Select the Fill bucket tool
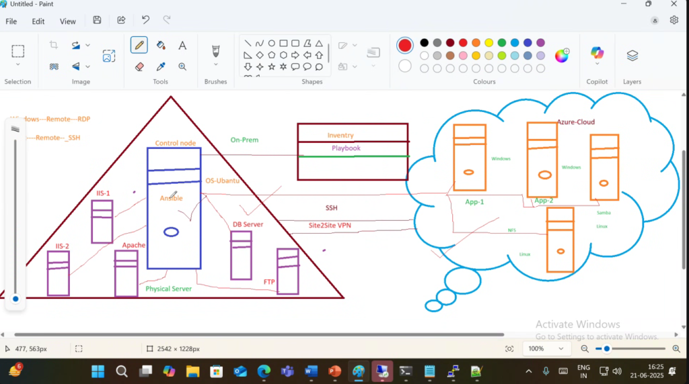The image size is (689, 384). click(161, 45)
